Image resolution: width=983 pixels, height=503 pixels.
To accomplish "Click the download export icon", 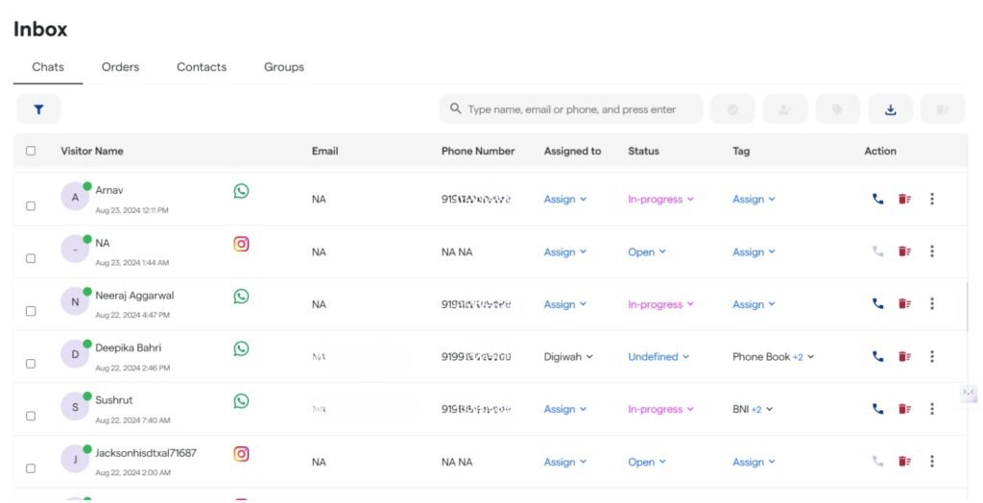I will (890, 109).
